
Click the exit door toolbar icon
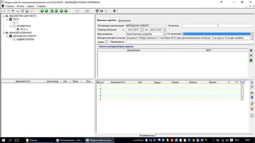[x=114, y=11]
